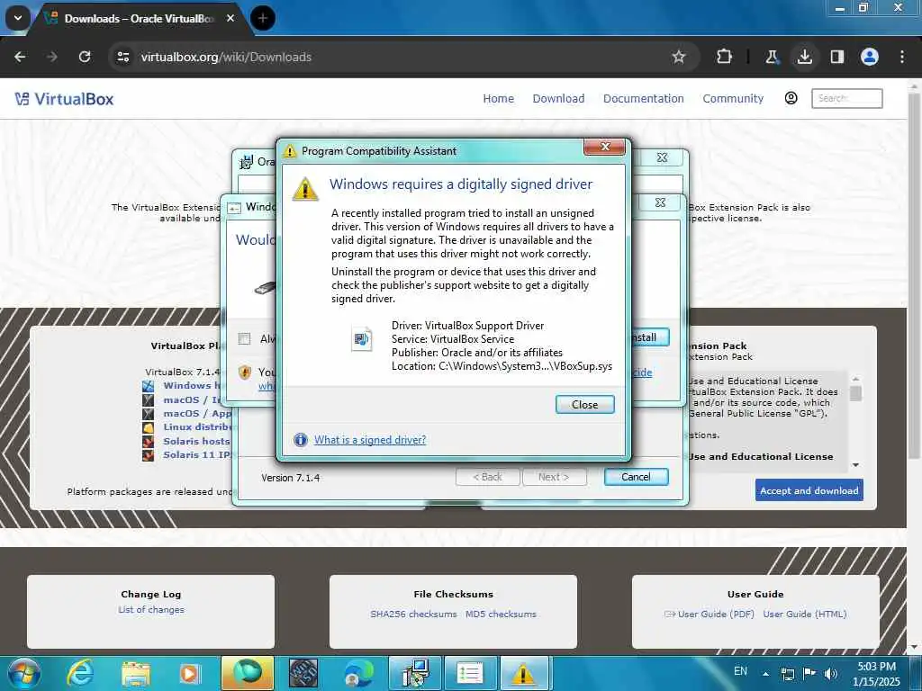Viewport: 922px width, 691px height.
Task: Open List of changes link under Change Log
Action: pyautogui.click(x=151, y=609)
